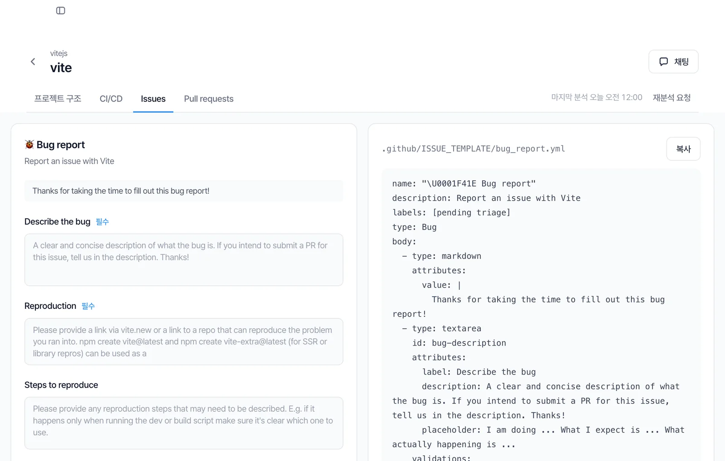Focus the Reproduction text area
Screen dimensions: 725x461
(184, 341)
